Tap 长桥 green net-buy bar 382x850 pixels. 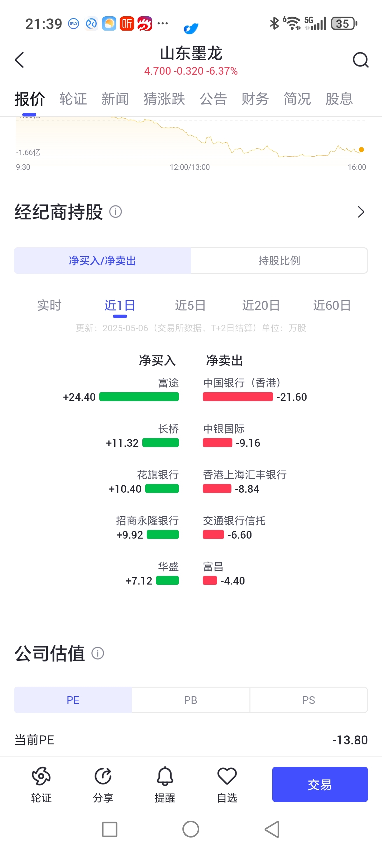point(160,443)
